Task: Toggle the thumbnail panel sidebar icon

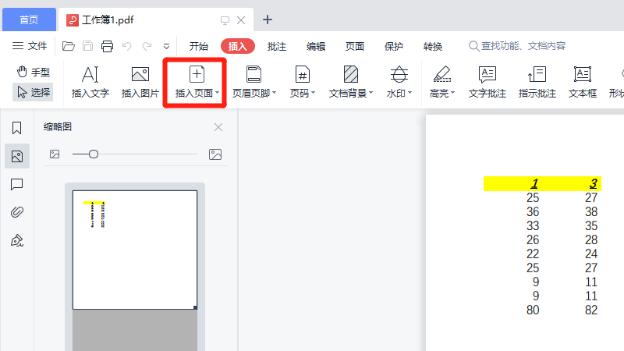Action: (16, 156)
